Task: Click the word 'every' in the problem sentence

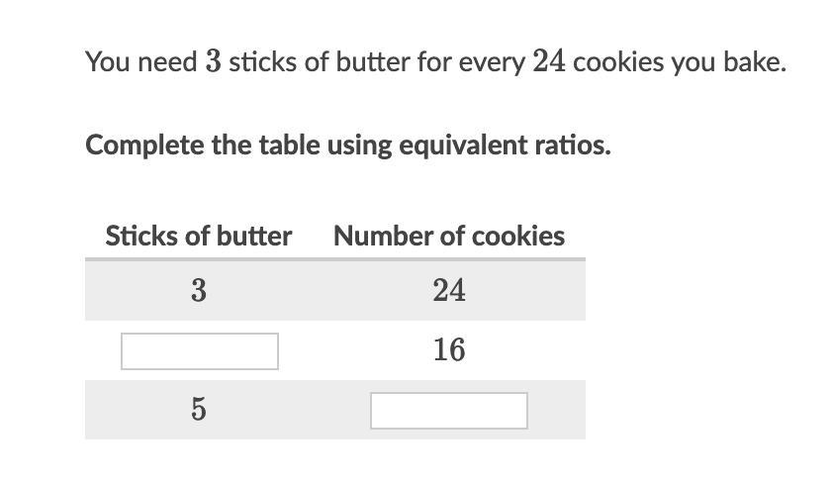Action: (x=492, y=62)
